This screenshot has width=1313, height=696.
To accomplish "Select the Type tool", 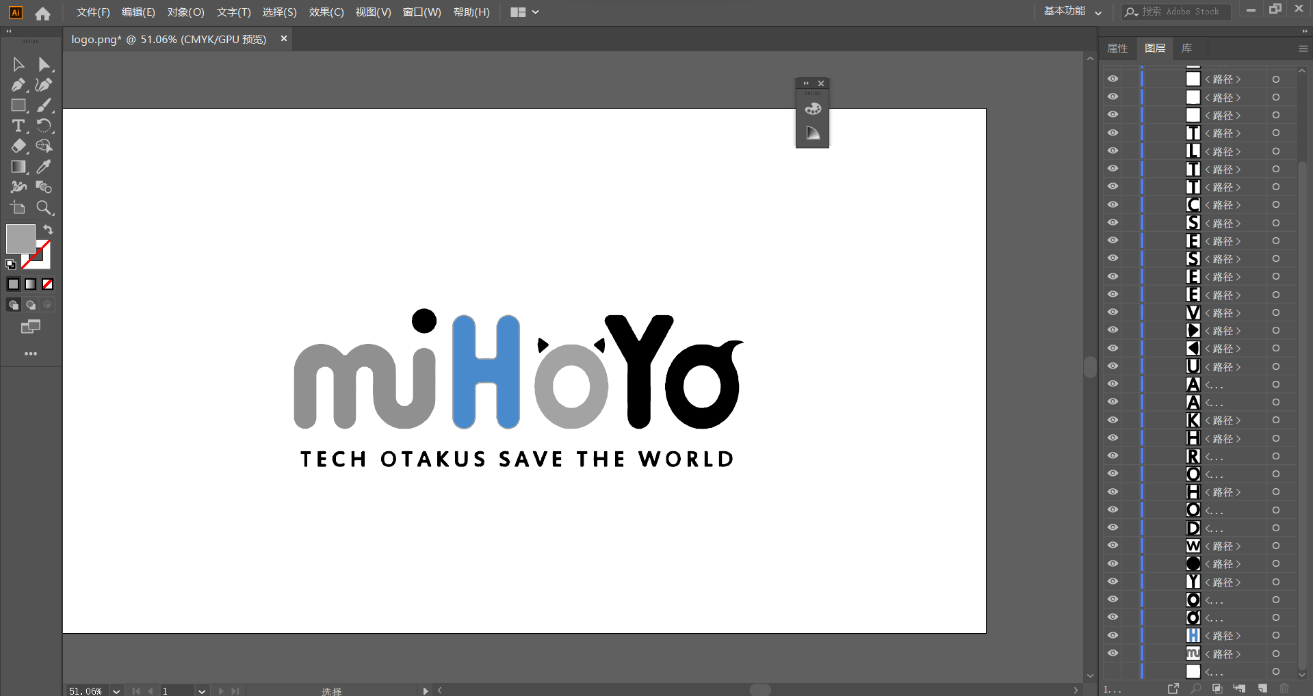I will coord(18,126).
